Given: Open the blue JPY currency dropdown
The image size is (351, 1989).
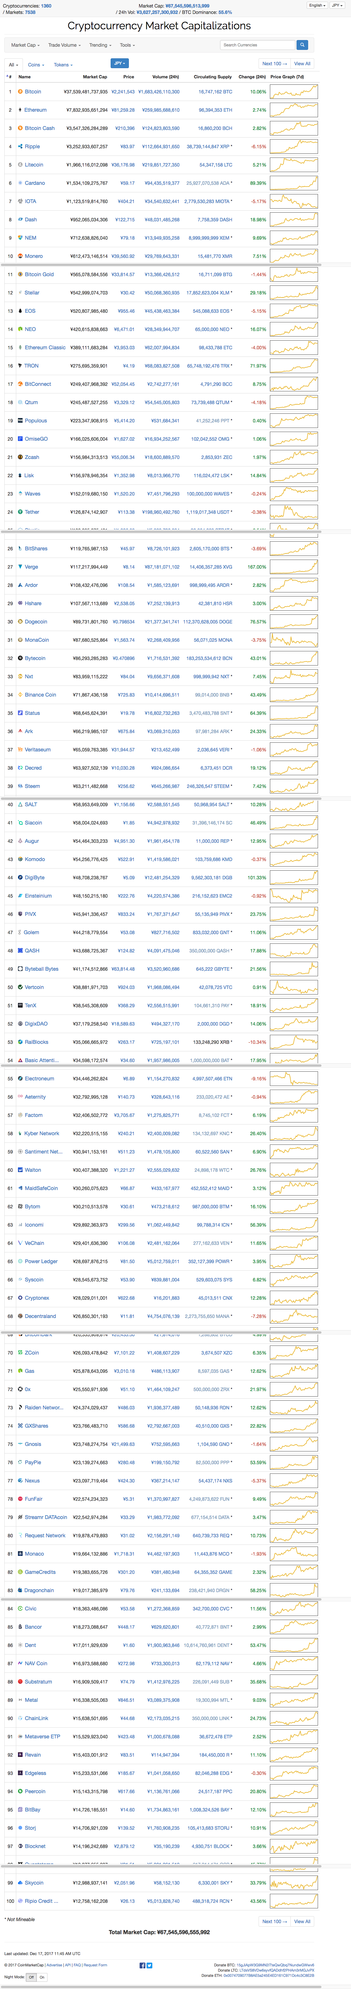Looking at the screenshot, I should click(120, 63).
